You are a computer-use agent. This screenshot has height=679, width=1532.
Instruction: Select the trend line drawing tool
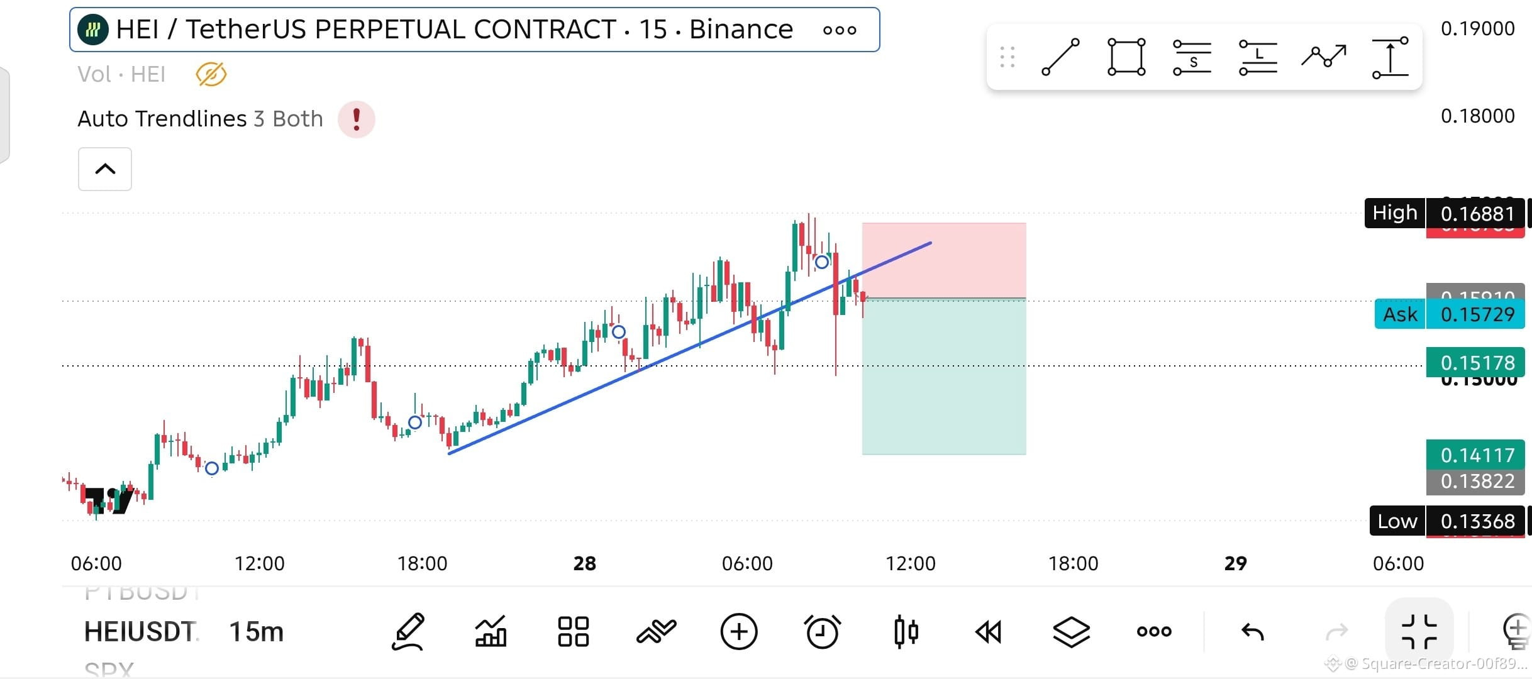pyautogui.click(x=1060, y=57)
